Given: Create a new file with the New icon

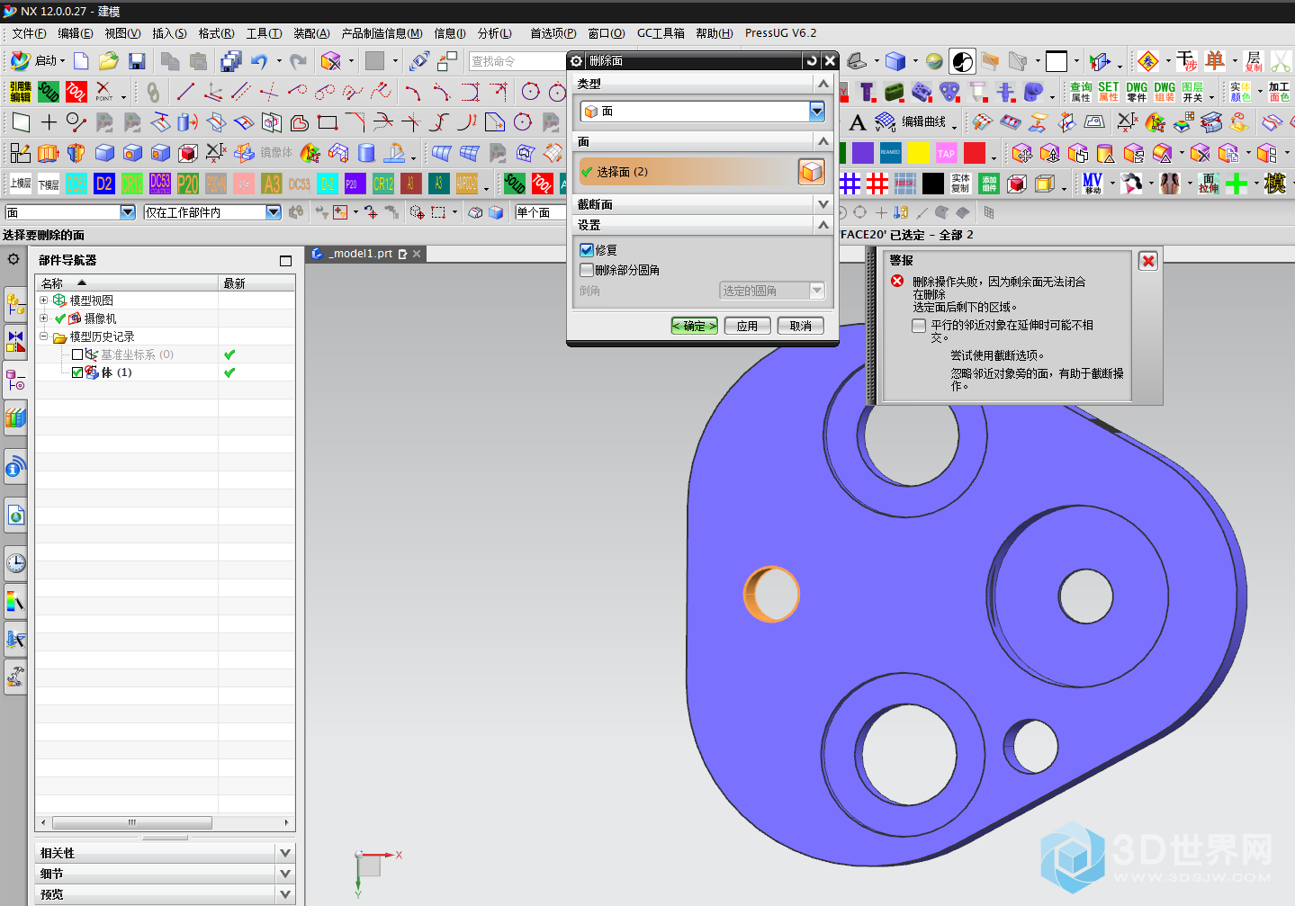Looking at the screenshot, I should 81,61.
